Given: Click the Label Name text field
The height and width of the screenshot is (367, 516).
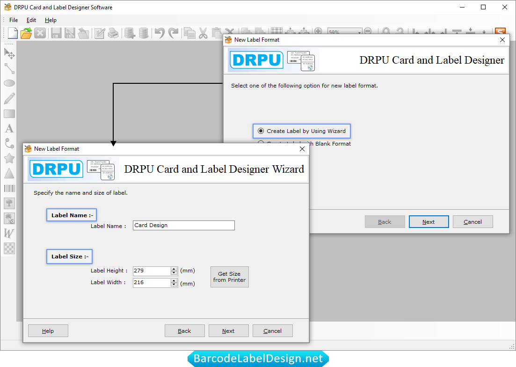Looking at the screenshot, I should 183,225.
